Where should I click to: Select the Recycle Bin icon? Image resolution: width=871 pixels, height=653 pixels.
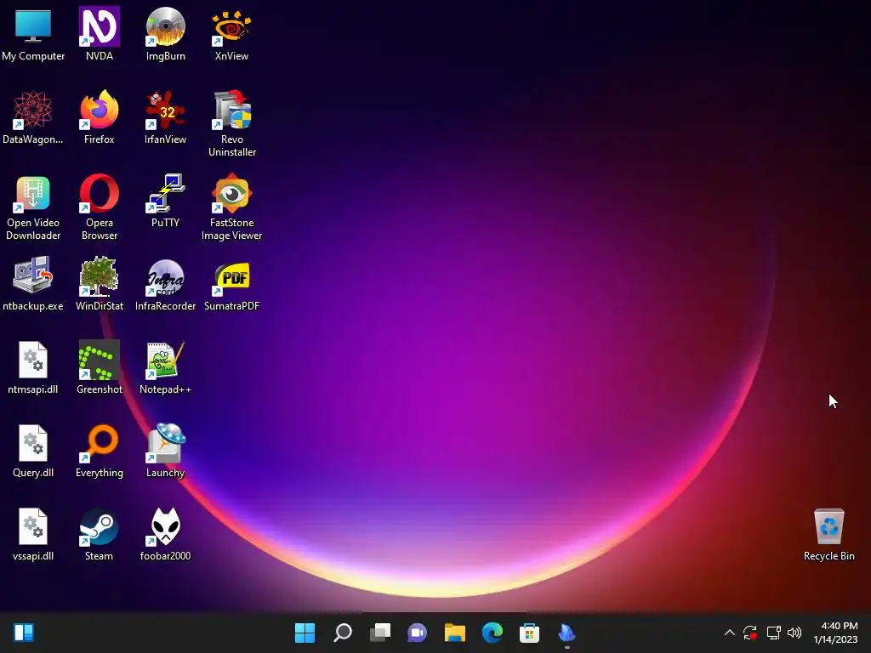[828, 534]
